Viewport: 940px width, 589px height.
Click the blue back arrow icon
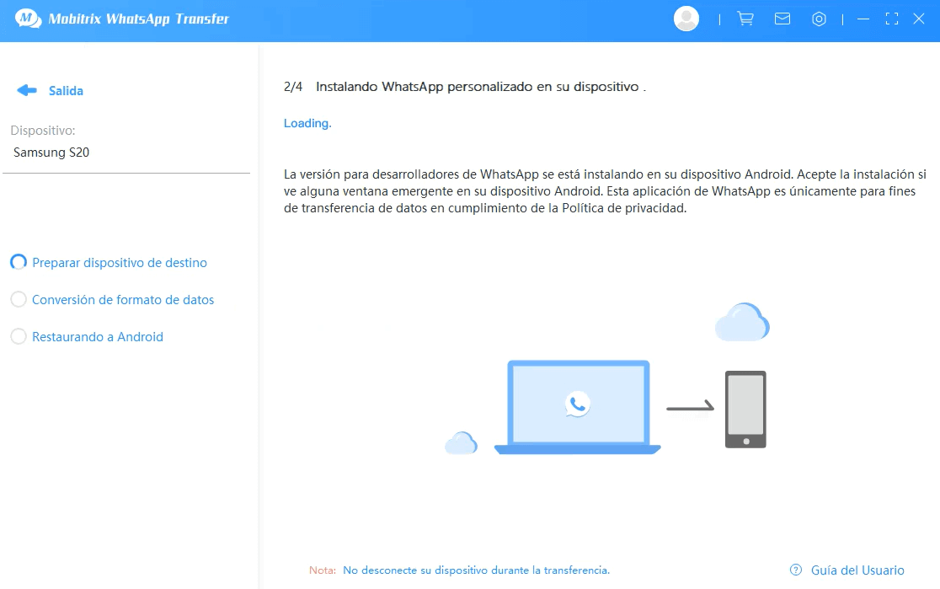pyautogui.click(x=27, y=90)
